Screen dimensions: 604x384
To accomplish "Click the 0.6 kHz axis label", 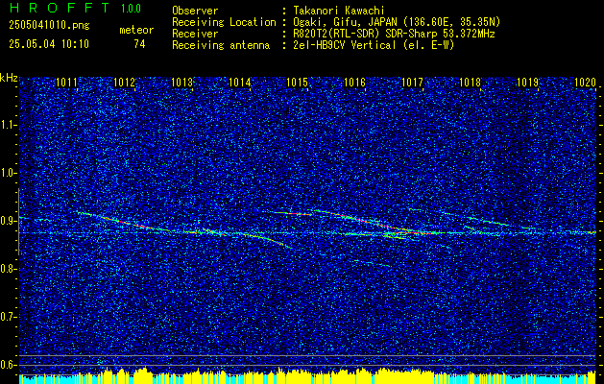I will 8,365.
